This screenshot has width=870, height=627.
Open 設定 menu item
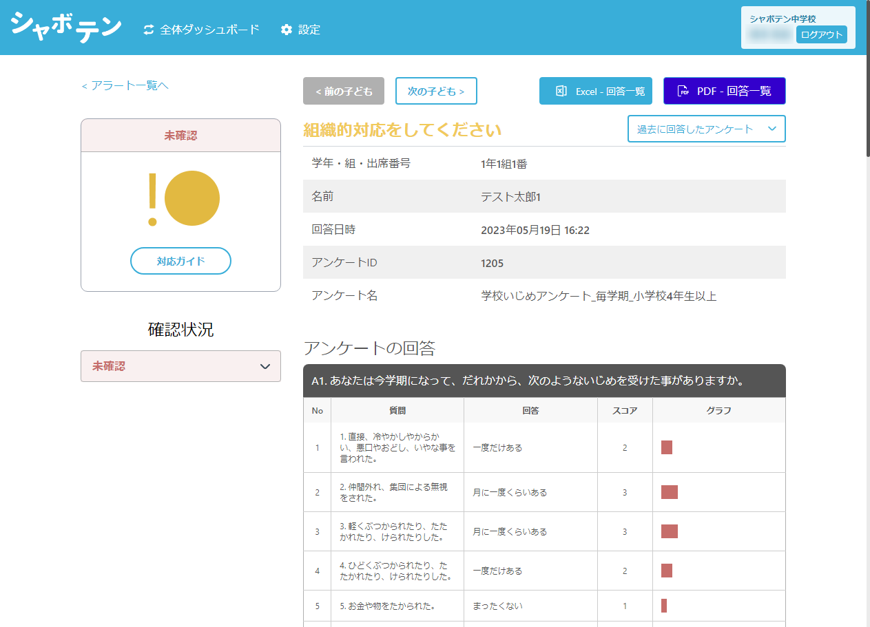[300, 30]
